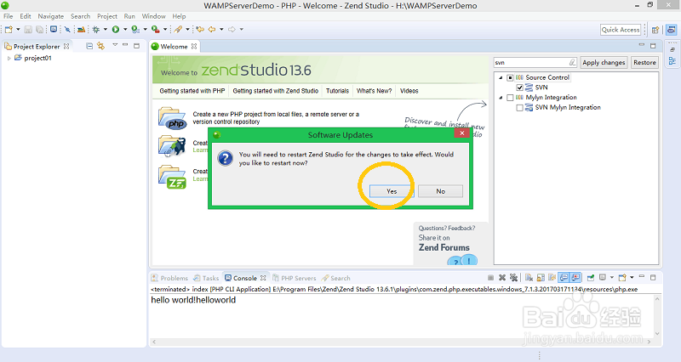This screenshot has height=362, width=681.
Task: Open the Tasks tab
Action: pyautogui.click(x=206, y=278)
